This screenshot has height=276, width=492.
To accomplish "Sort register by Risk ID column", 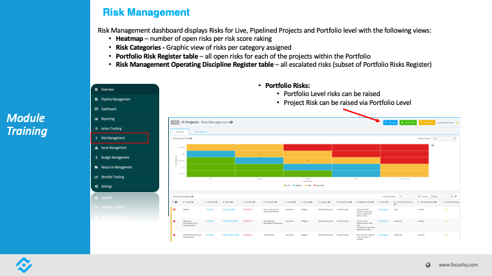I will point(228,202).
